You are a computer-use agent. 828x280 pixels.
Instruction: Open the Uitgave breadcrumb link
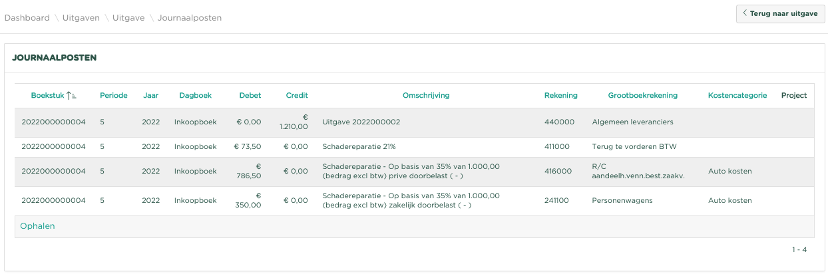[x=128, y=18]
